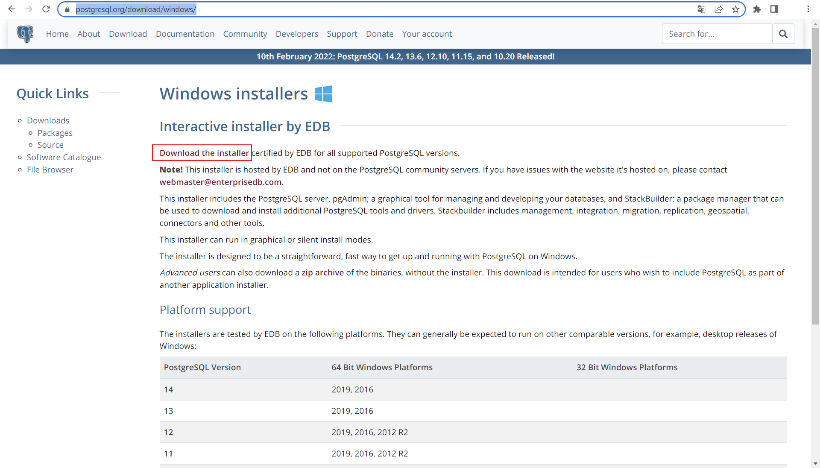Viewport: 820px width, 468px height.
Task: Open Software Catalogue quick link
Action: point(64,157)
